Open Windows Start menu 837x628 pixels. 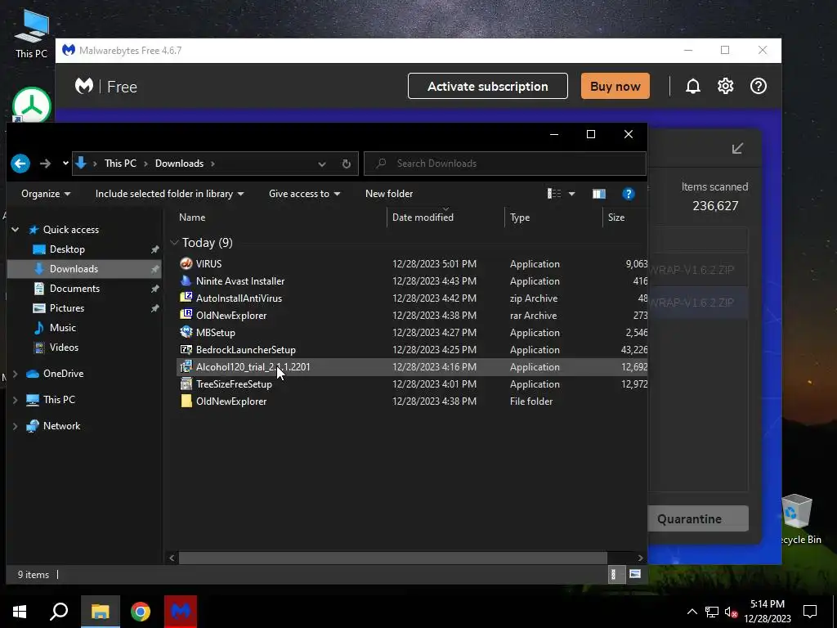pyautogui.click(x=20, y=612)
